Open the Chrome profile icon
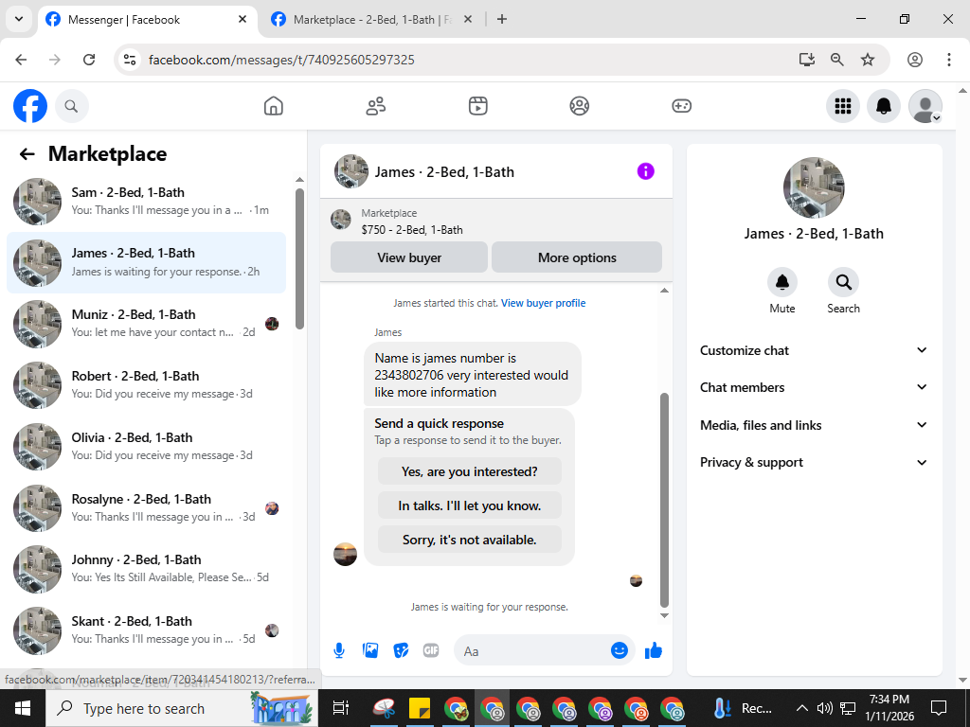This screenshot has height=727, width=970. [915, 60]
